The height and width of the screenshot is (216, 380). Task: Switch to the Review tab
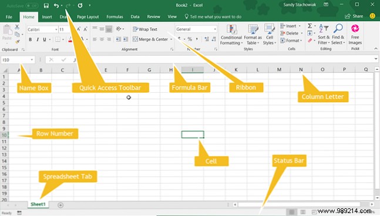tap(153, 16)
